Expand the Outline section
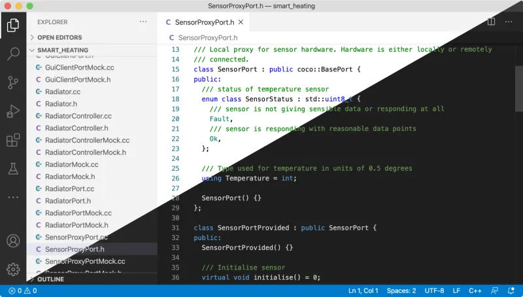523x297 pixels. coord(50,279)
